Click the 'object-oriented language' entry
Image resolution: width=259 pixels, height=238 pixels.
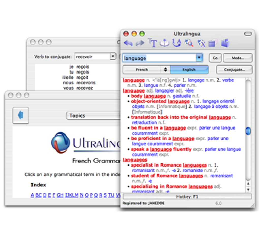pyautogui.click(x=160, y=101)
